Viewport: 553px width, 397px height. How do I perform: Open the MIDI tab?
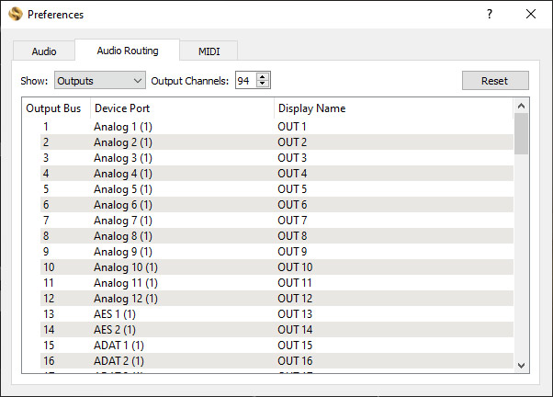click(x=209, y=51)
